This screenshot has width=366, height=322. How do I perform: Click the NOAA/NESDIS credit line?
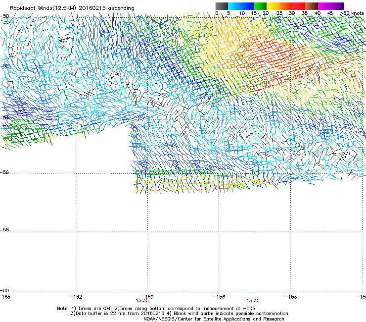(x=214, y=319)
